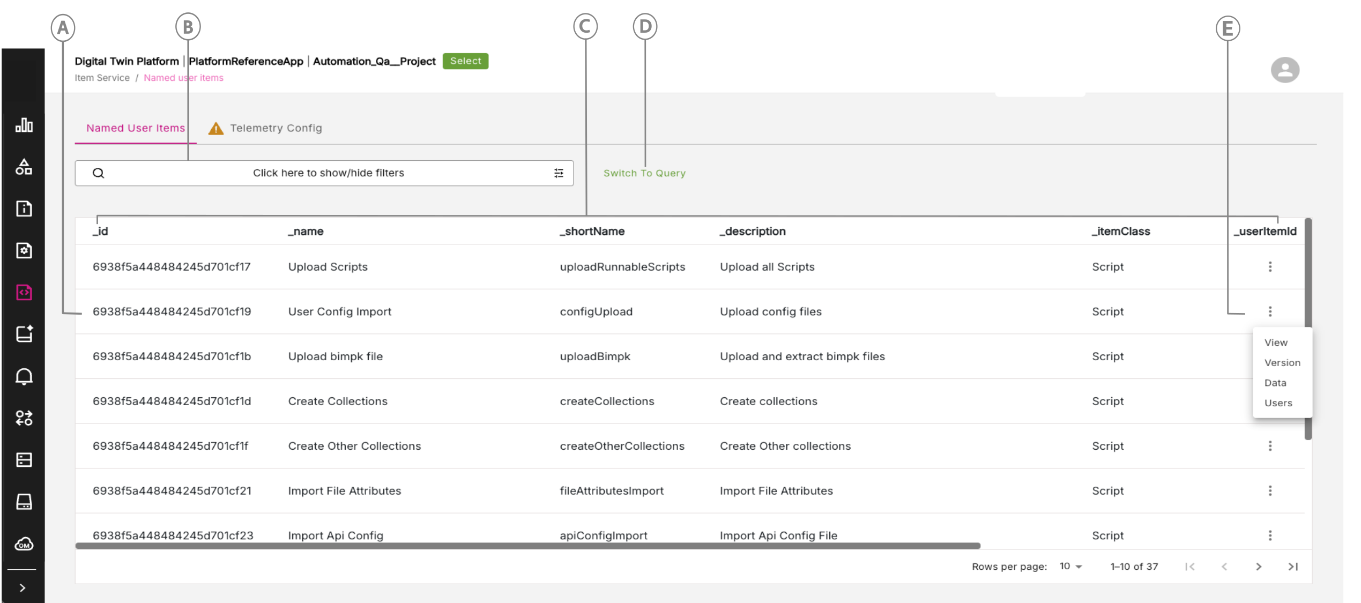Open actions menu for Import Api Config row
This screenshot has width=1361, height=603.
click(x=1270, y=535)
